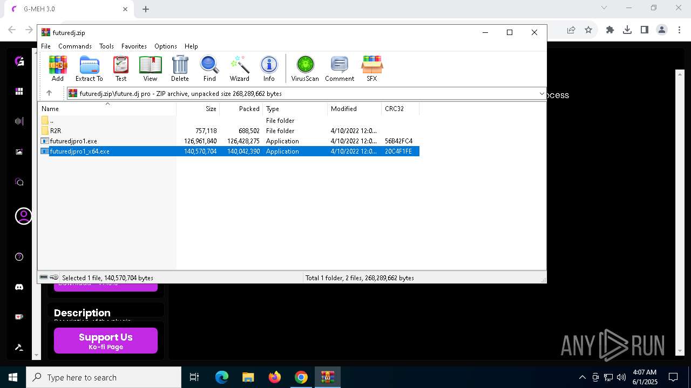Open Windows Start menu
The height and width of the screenshot is (388, 691).
[13, 377]
